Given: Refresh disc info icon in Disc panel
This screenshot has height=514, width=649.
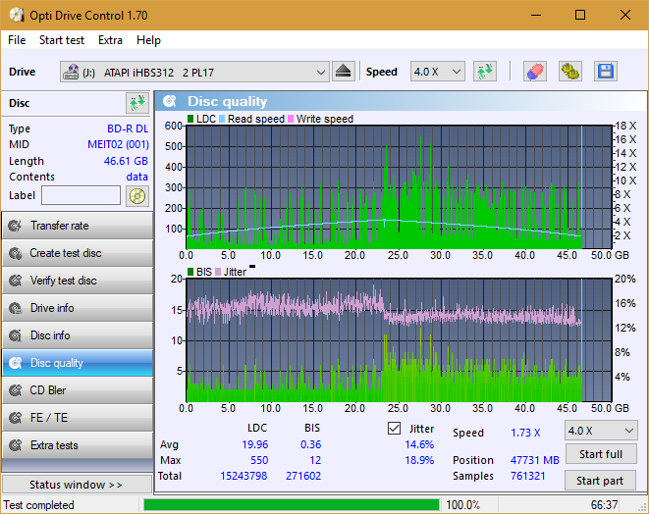Looking at the screenshot, I should click(137, 103).
